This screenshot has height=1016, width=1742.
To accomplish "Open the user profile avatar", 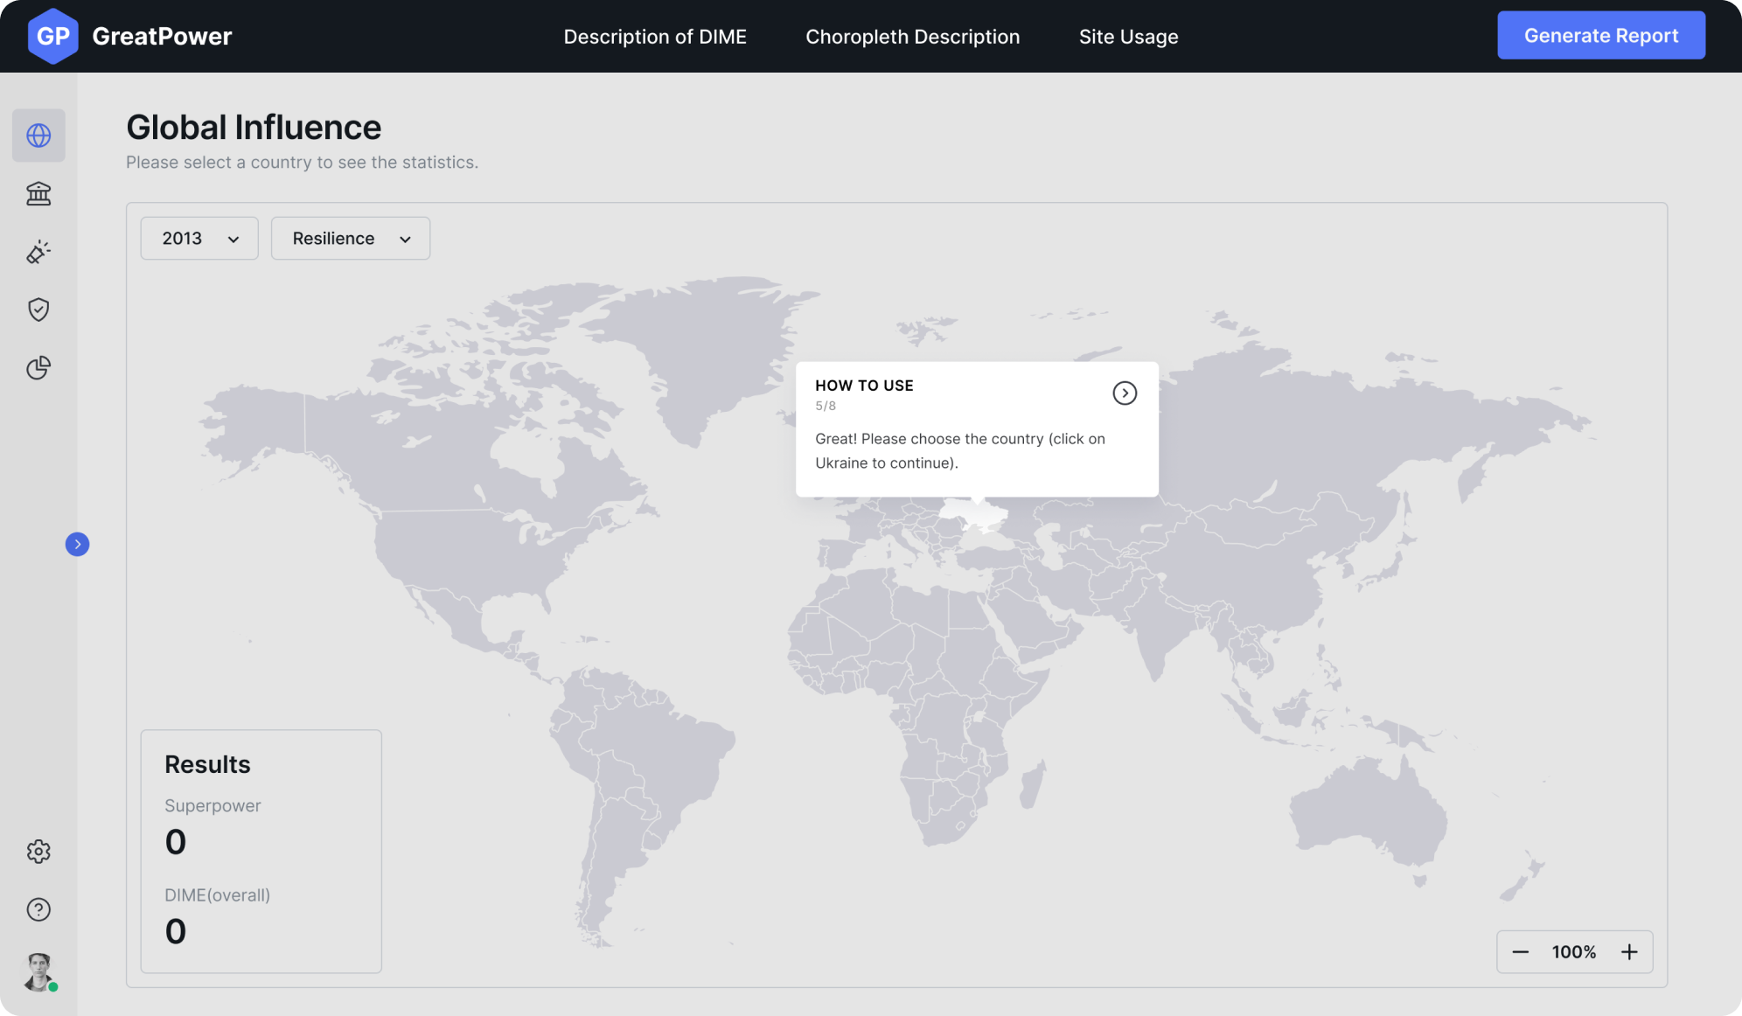I will (x=38, y=971).
